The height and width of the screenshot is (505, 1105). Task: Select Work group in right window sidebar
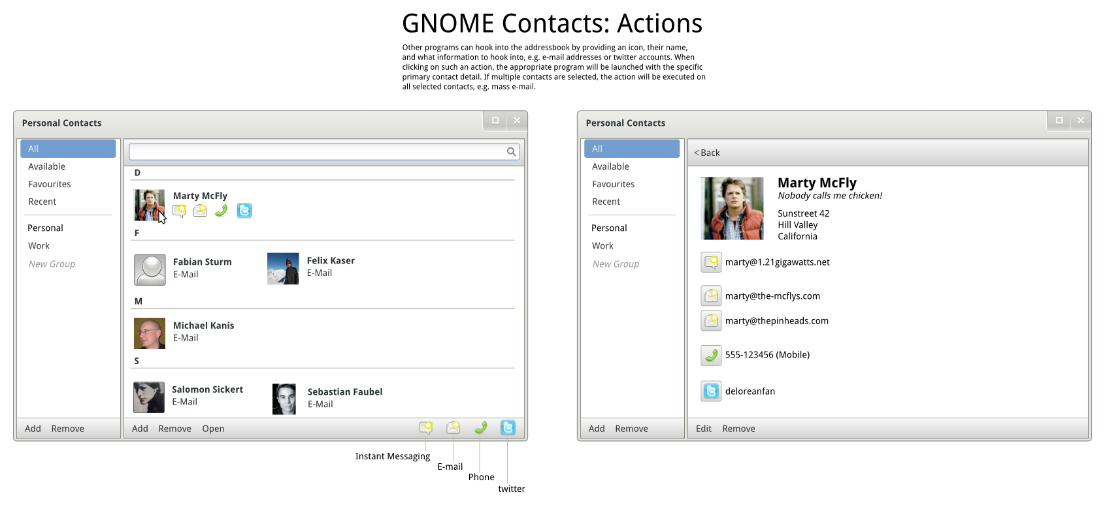(602, 246)
